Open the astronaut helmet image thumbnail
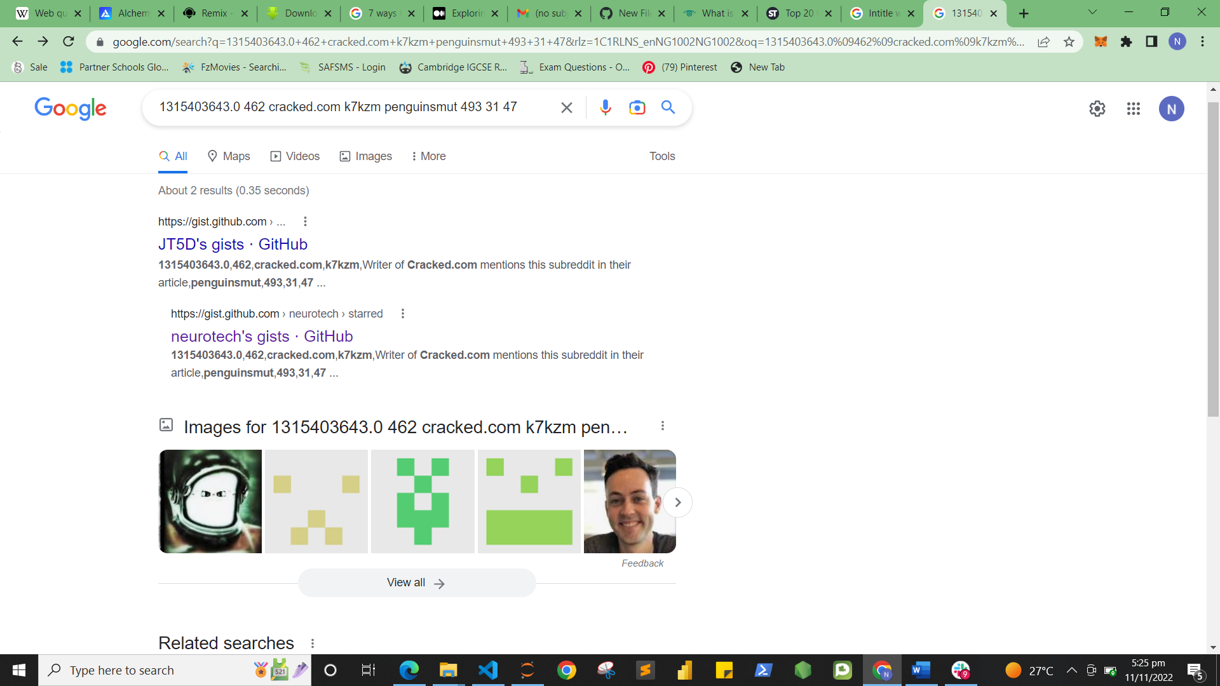Viewport: 1220px width, 686px height. [x=210, y=501]
